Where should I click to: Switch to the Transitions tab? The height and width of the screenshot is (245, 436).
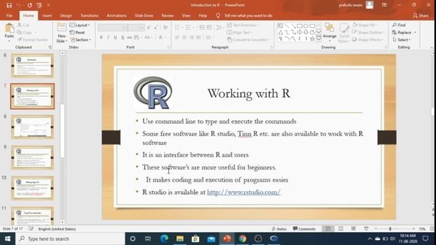[89, 16]
